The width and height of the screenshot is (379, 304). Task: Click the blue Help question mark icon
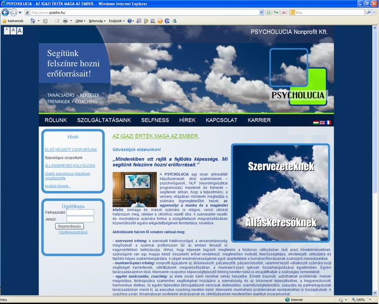tap(130, 21)
